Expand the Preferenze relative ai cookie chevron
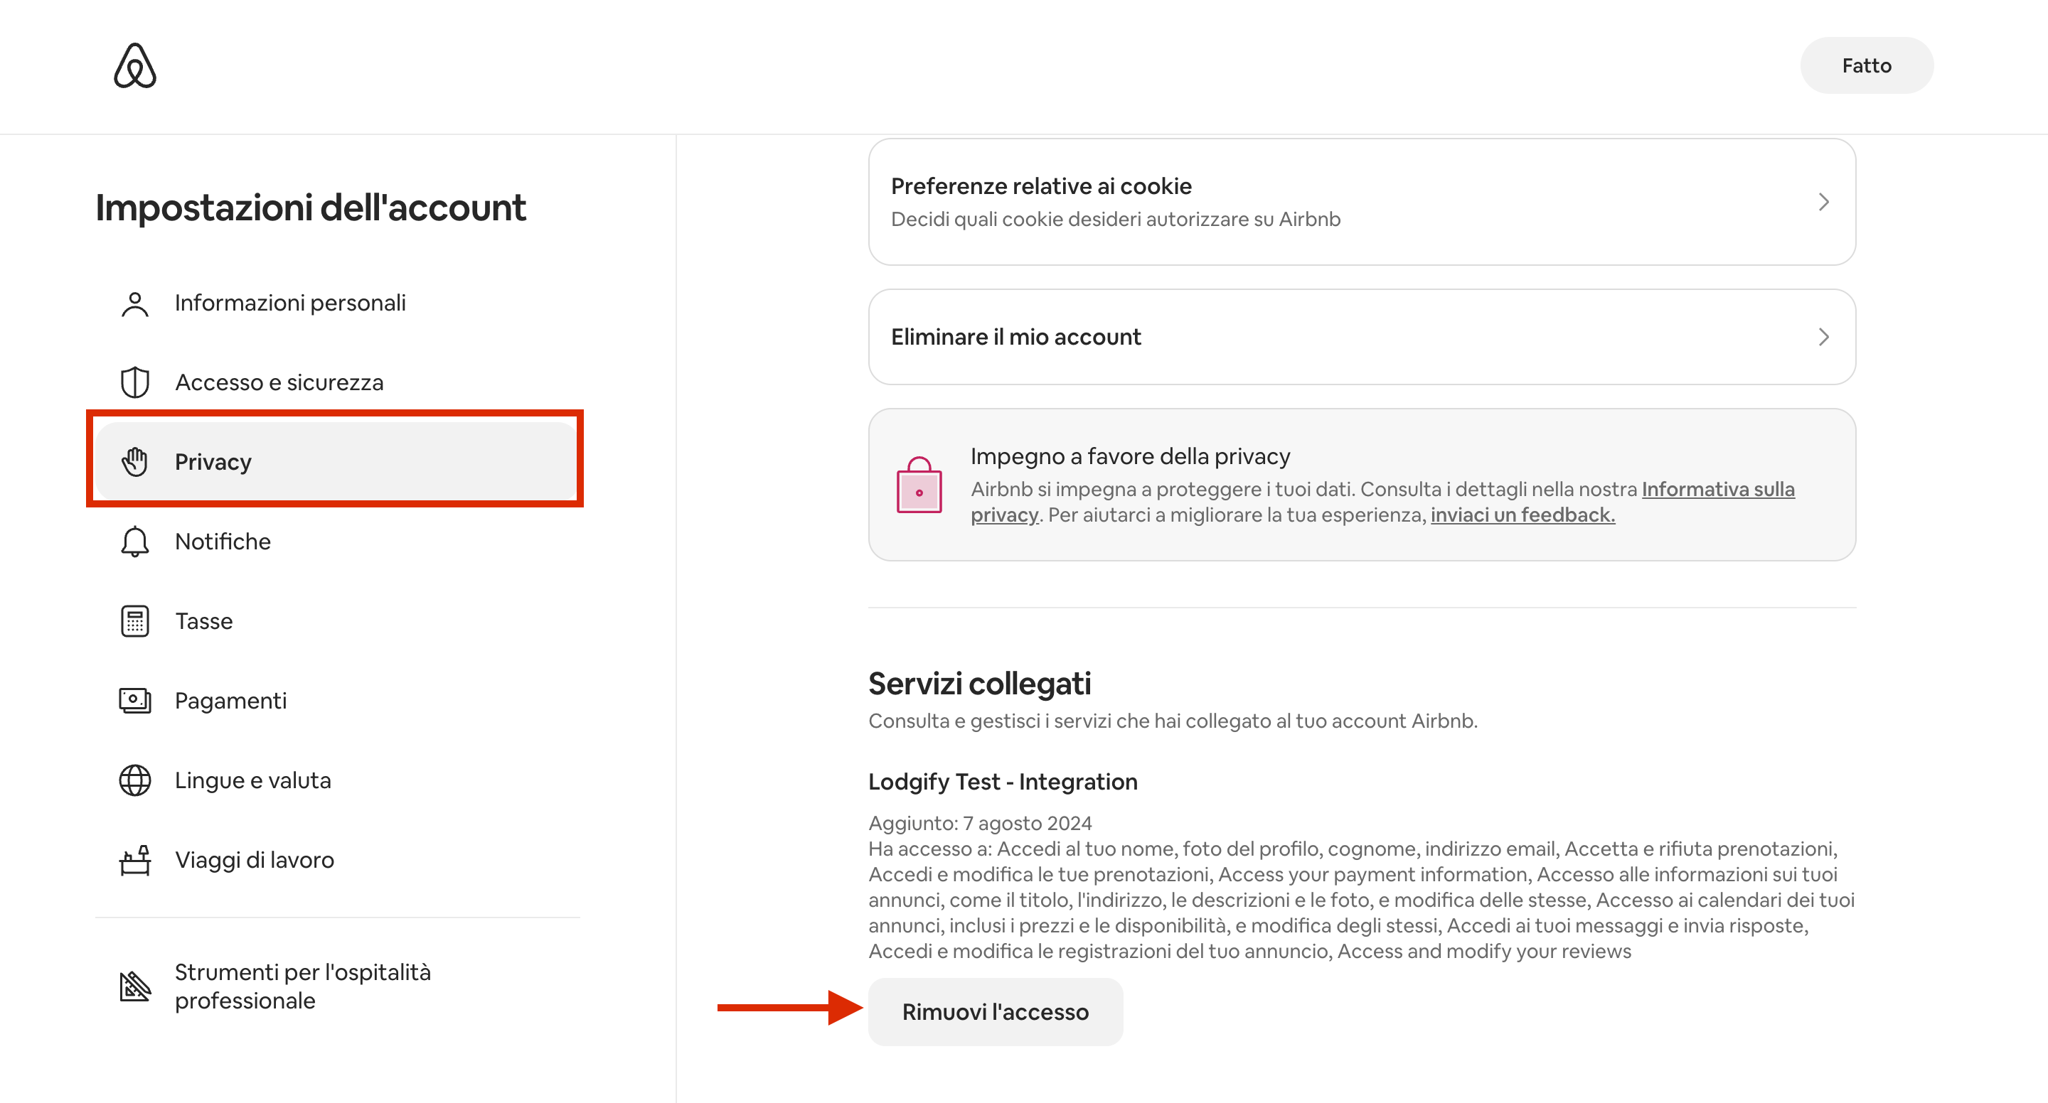The height and width of the screenshot is (1103, 2048). point(1823,202)
